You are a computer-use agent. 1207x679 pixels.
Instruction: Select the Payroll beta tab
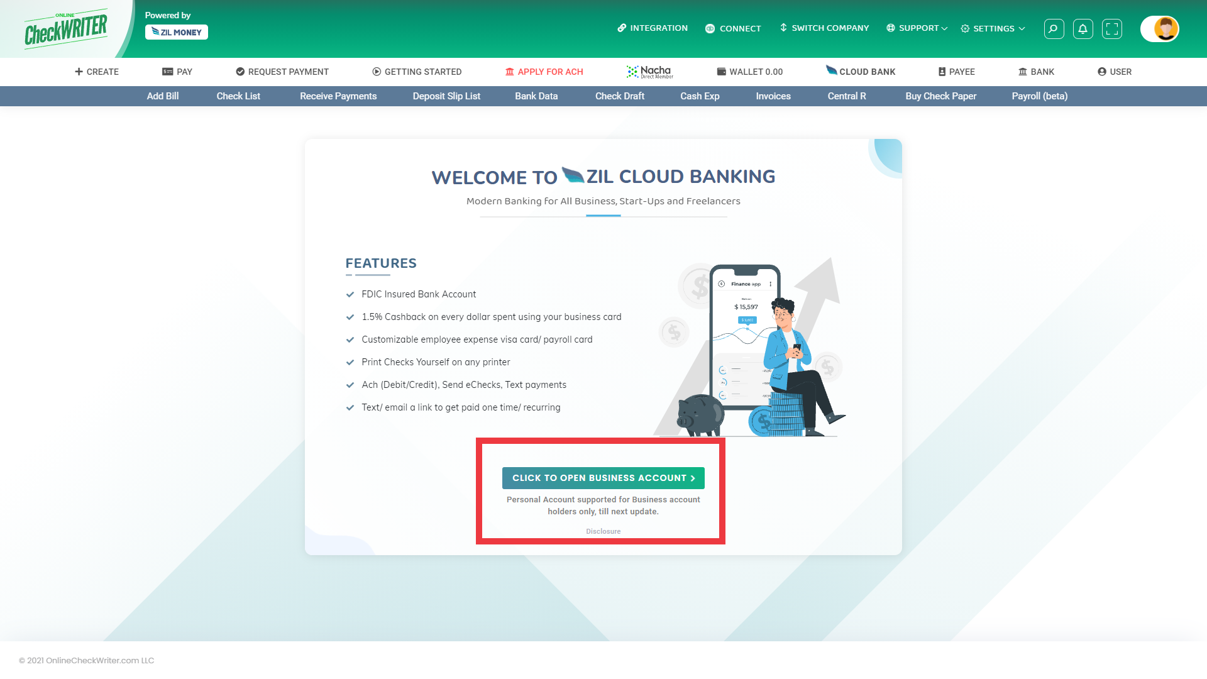1040,96
